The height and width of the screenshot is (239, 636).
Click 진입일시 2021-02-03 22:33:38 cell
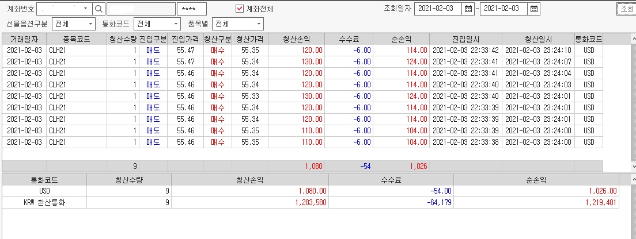pyautogui.click(x=465, y=142)
